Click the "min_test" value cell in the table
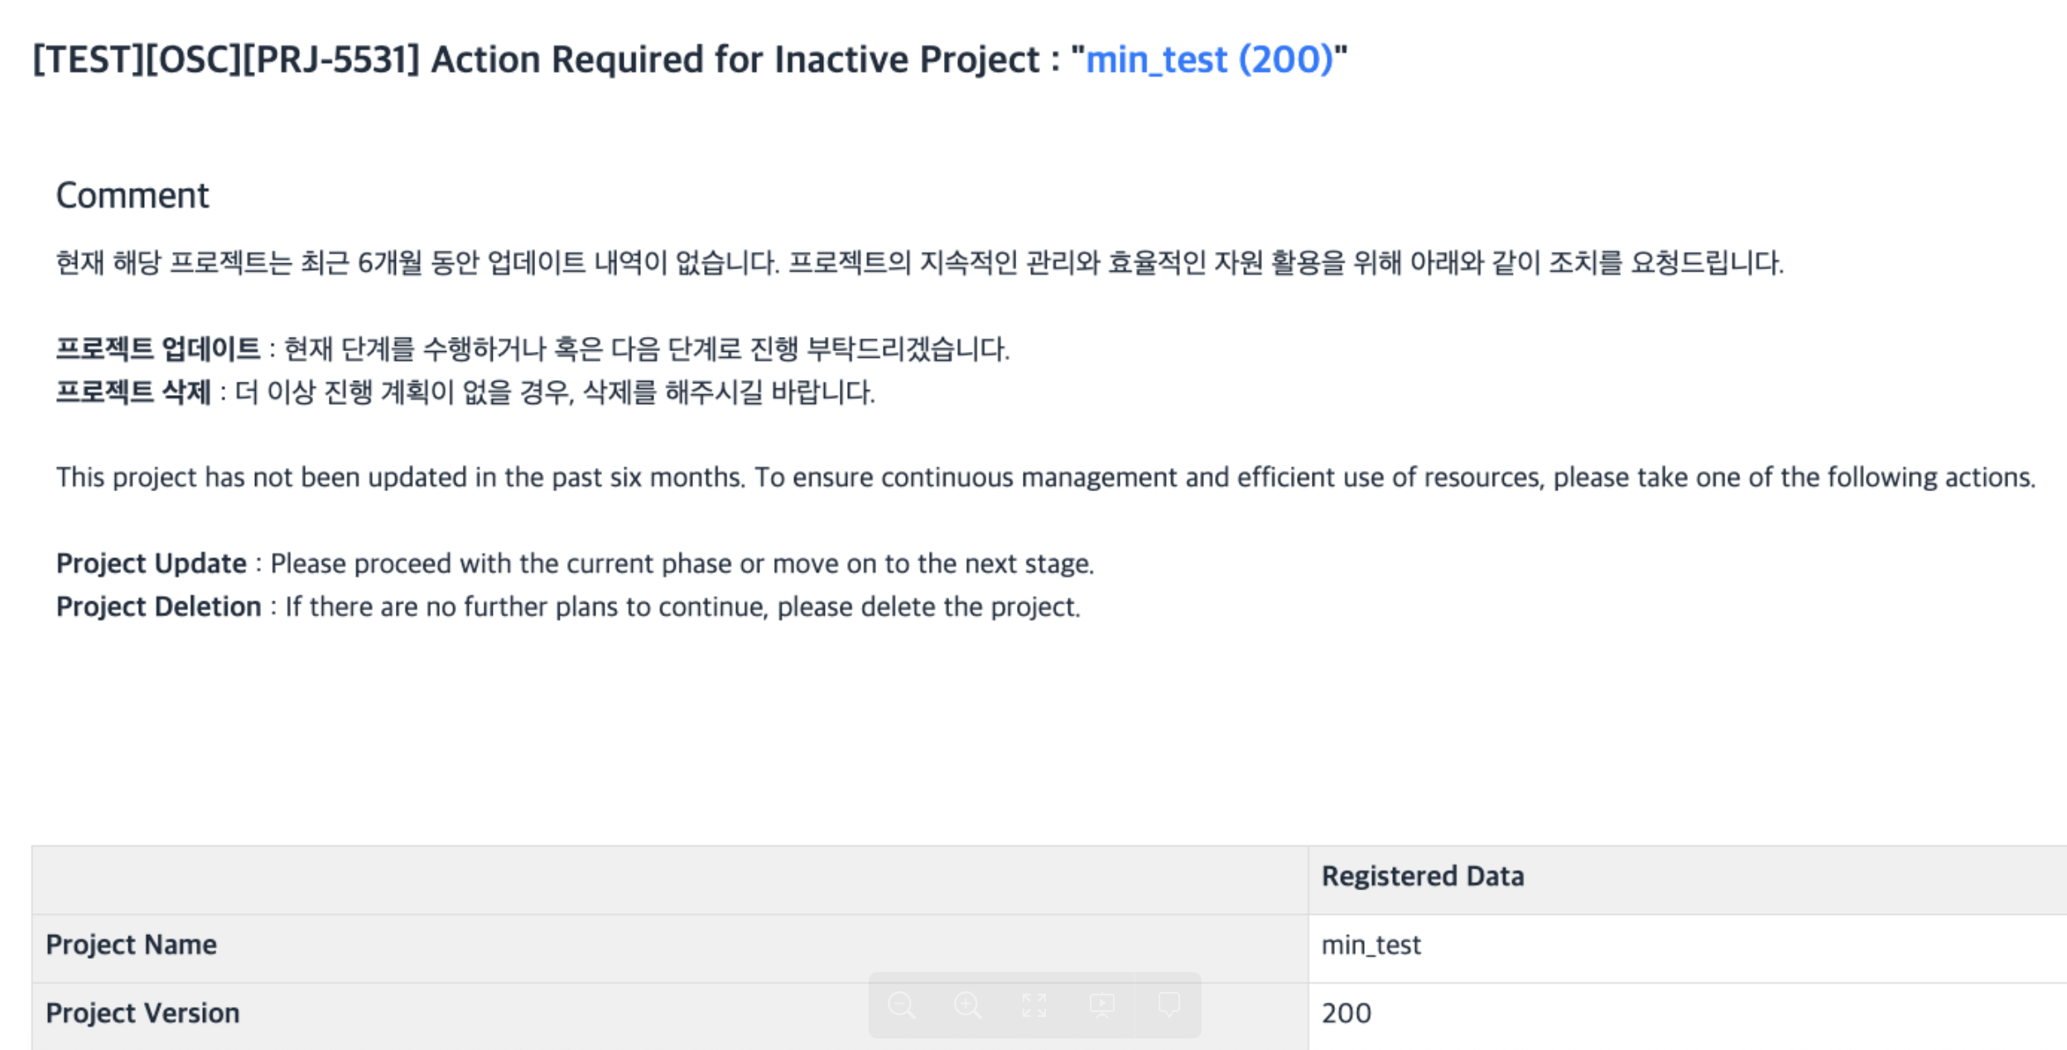 (x=1371, y=945)
